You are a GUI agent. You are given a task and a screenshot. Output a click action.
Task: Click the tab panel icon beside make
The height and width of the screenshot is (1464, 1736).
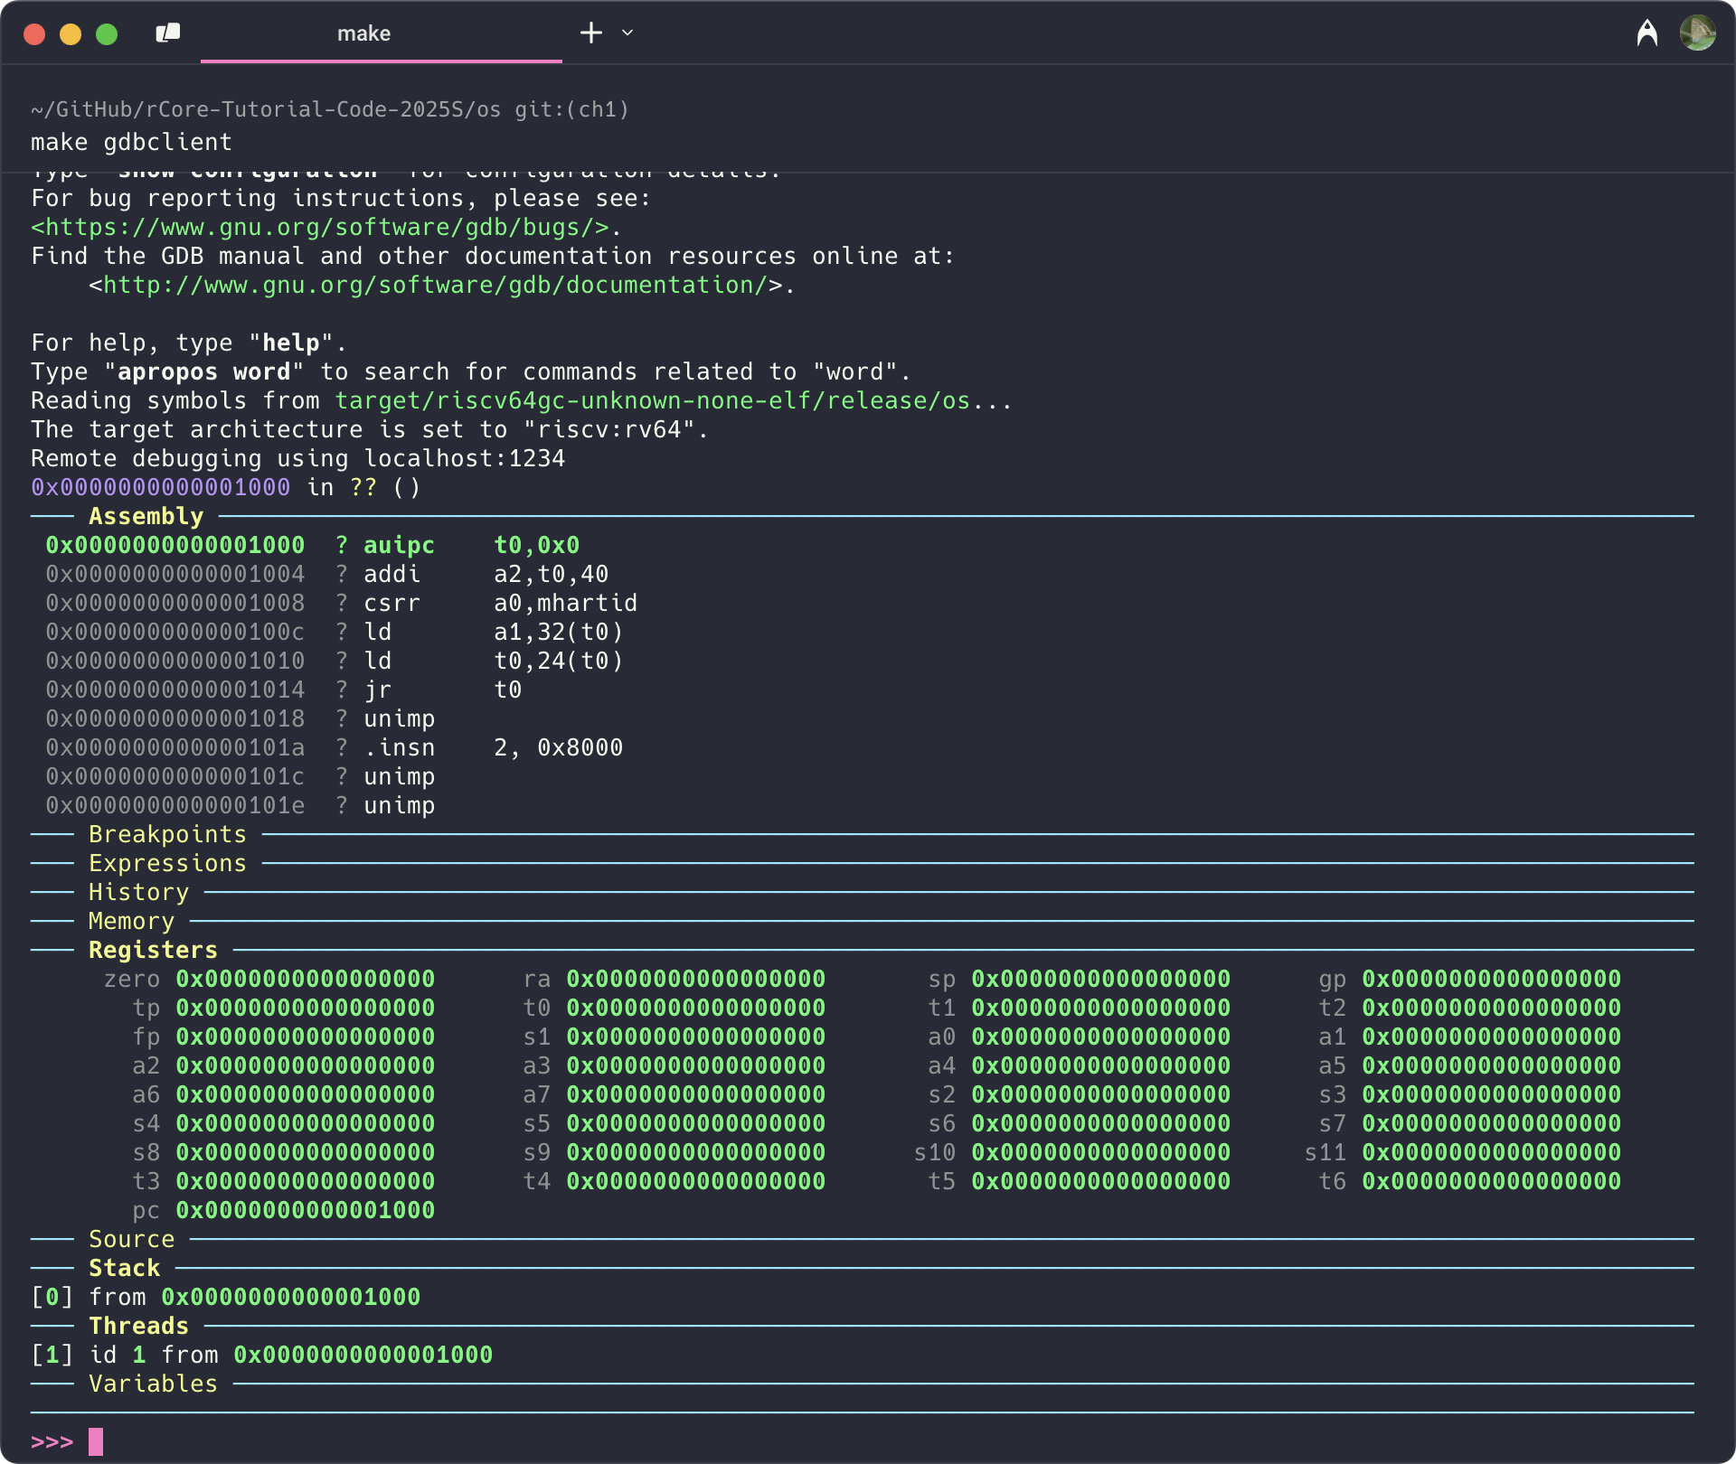[x=168, y=33]
